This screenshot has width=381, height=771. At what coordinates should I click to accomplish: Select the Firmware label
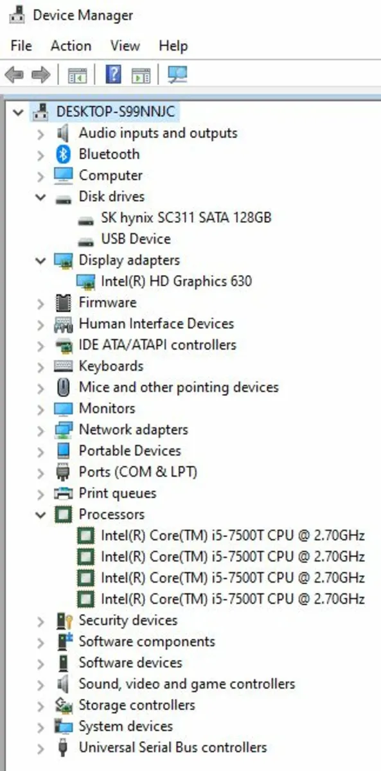pos(107,303)
